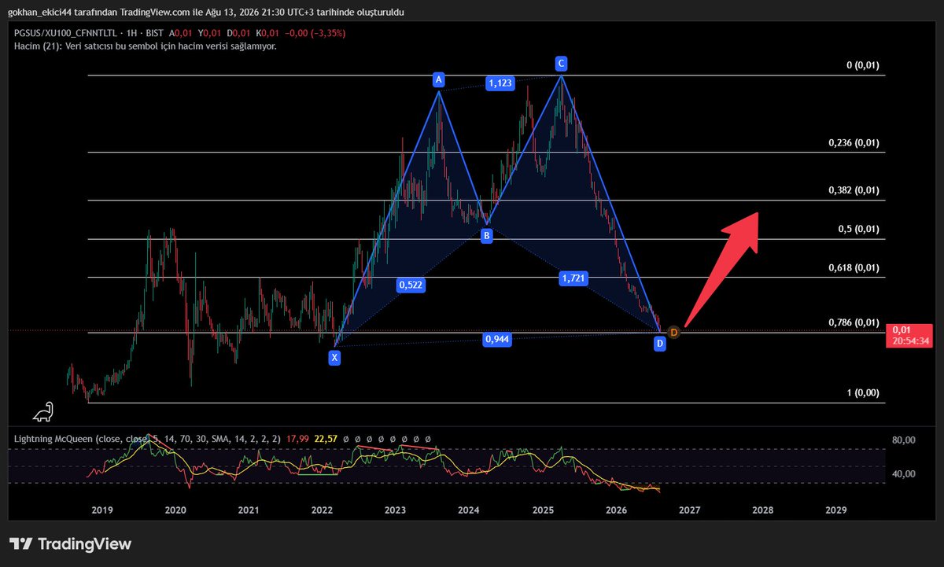This screenshot has height=567, width=944.
Task: Click the TradingView logo
Action: [x=70, y=544]
